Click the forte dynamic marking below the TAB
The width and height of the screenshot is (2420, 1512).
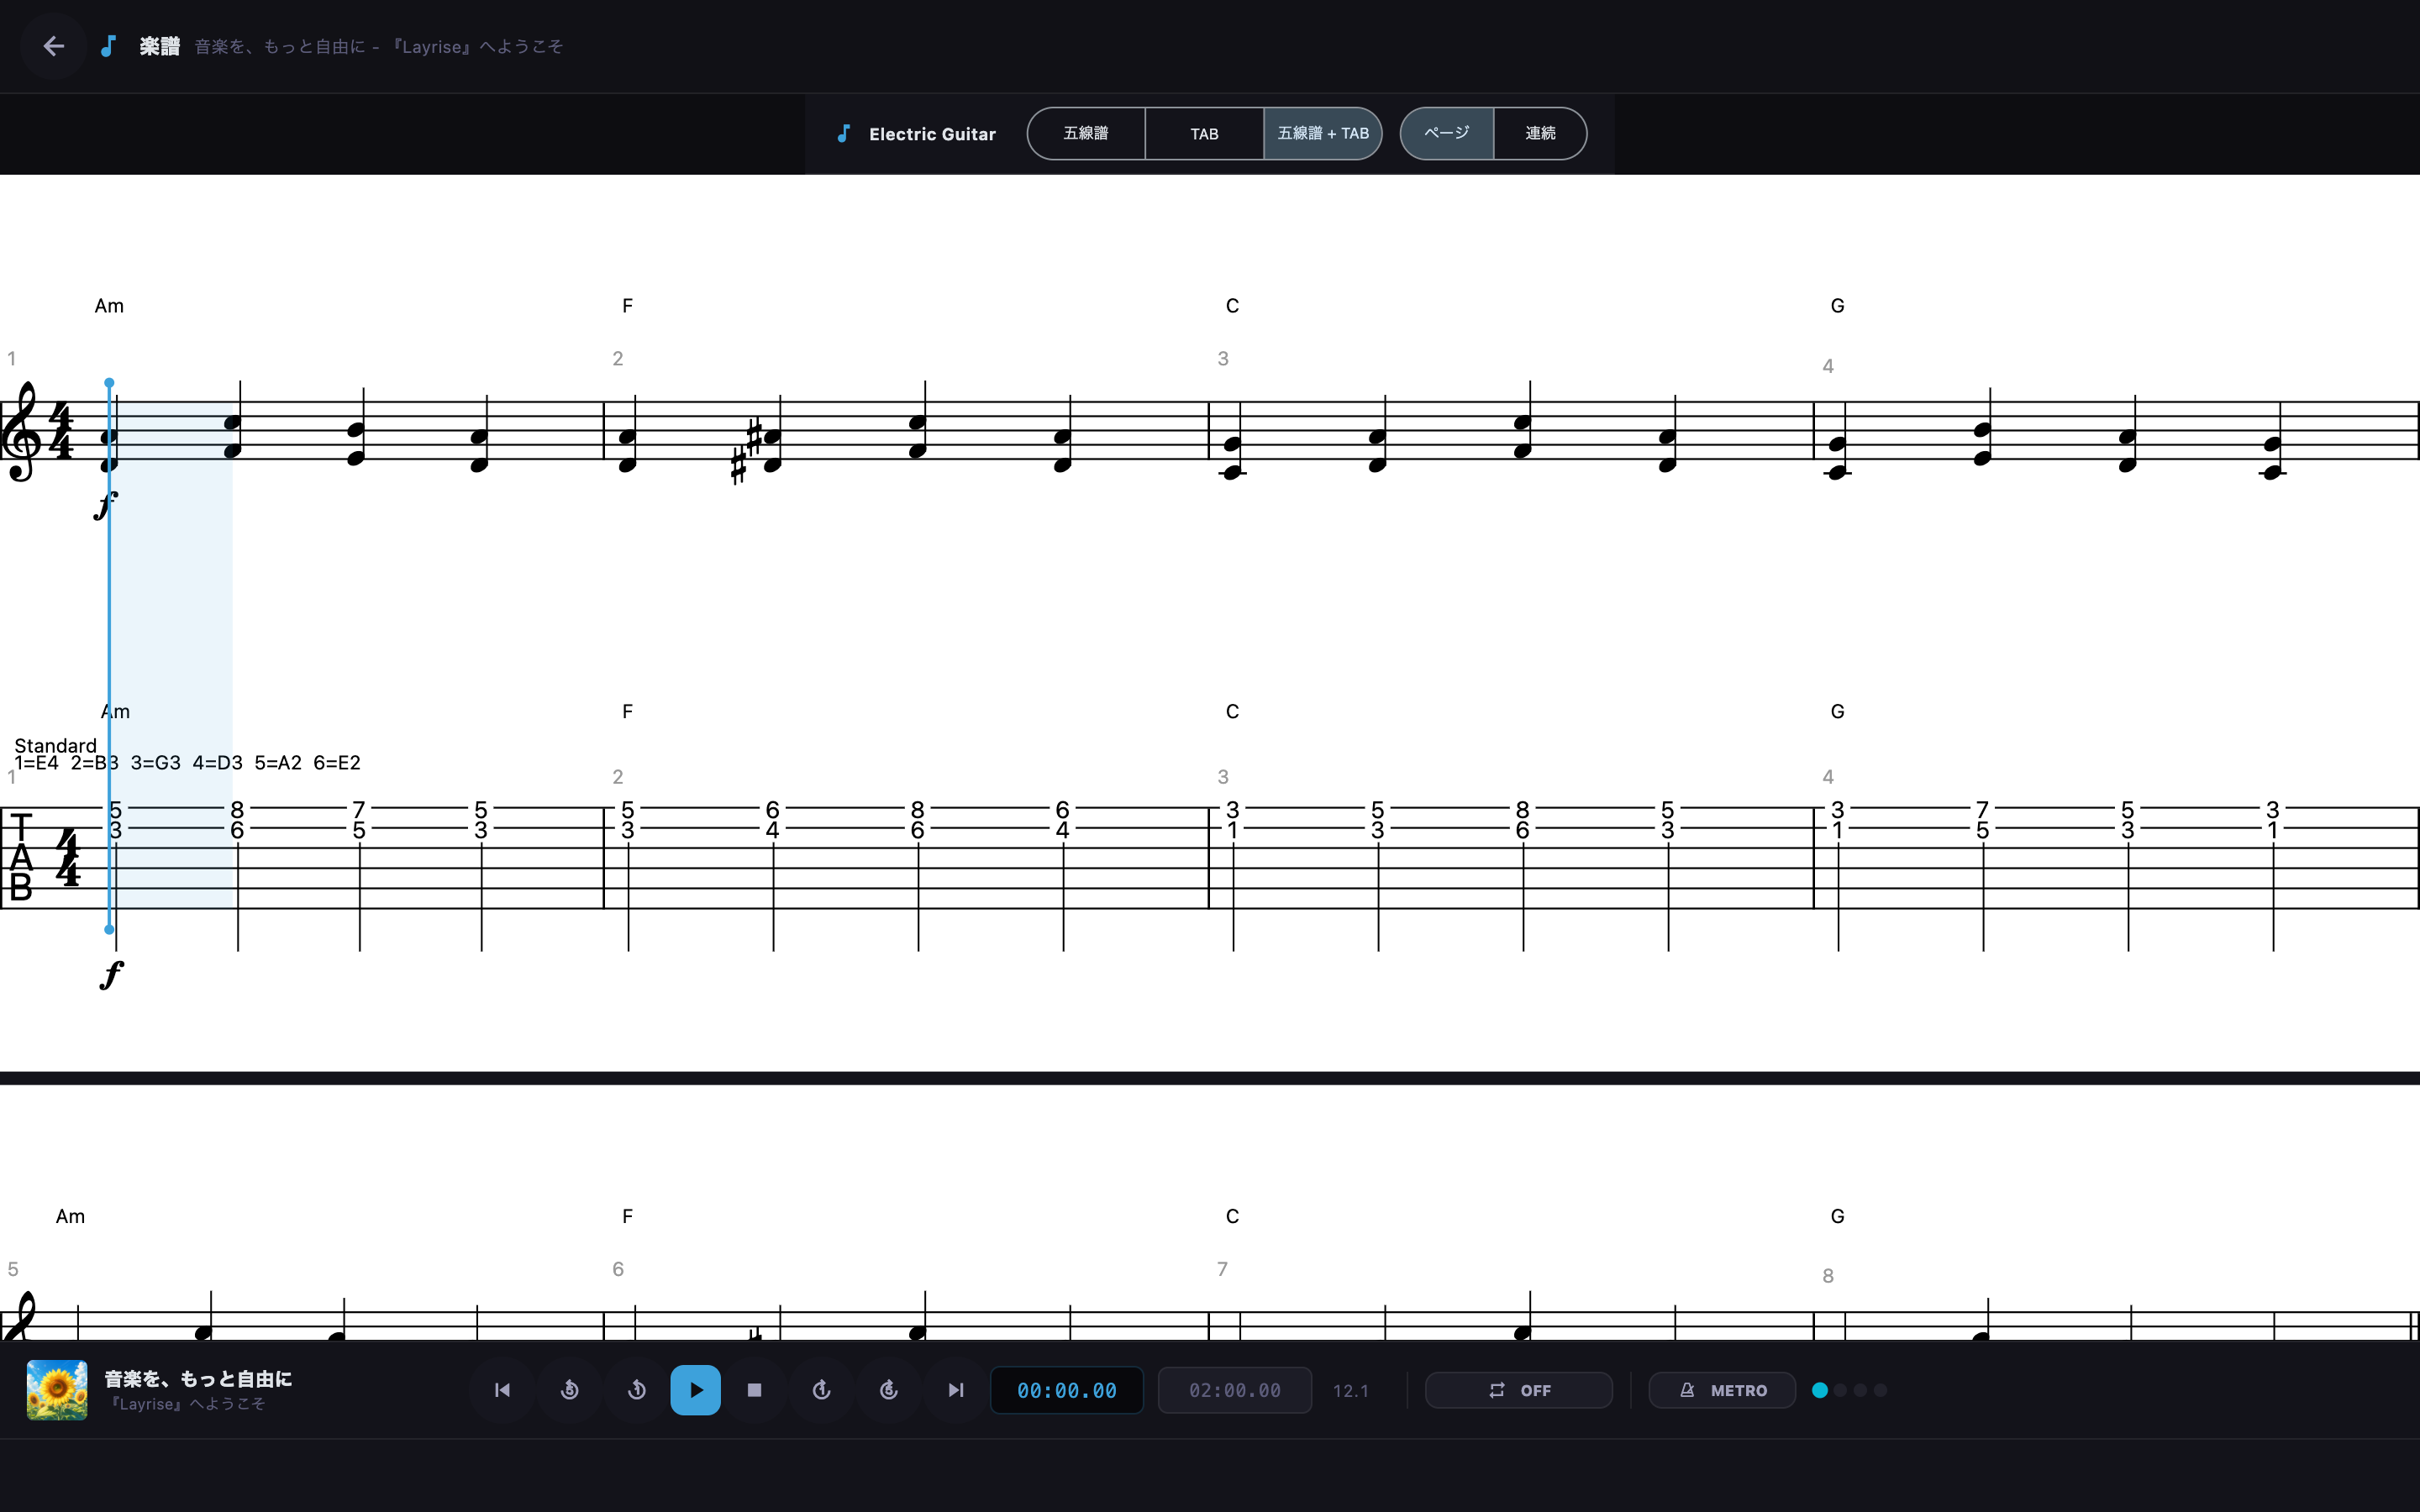click(111, 974)
